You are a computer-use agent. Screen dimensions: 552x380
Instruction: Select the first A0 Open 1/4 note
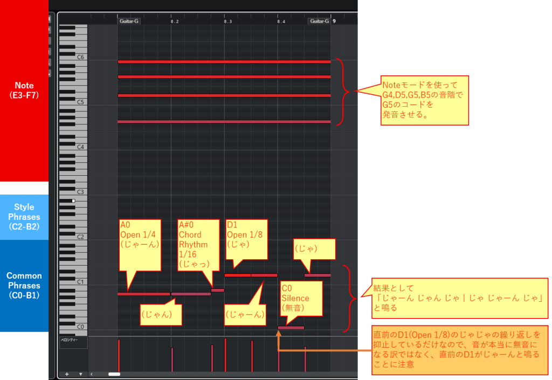pyautogui.click(x=144, y=294)
